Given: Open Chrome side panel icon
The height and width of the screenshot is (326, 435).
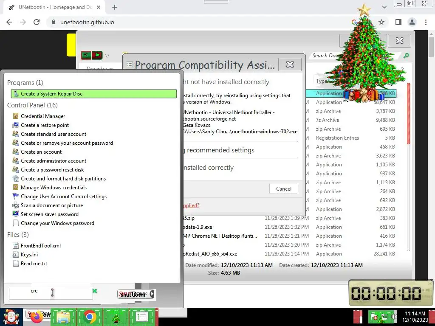Looking at the screenshot, I should (x=398, y=22).
